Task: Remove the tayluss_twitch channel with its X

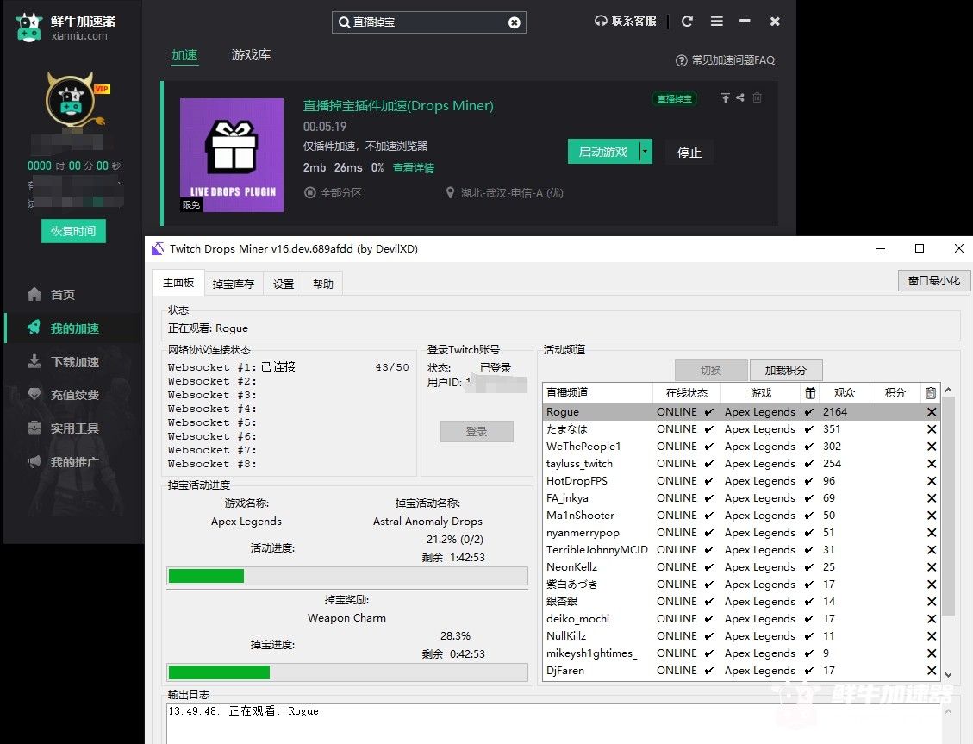Action: pyautogui.click(x=932, y=464)
